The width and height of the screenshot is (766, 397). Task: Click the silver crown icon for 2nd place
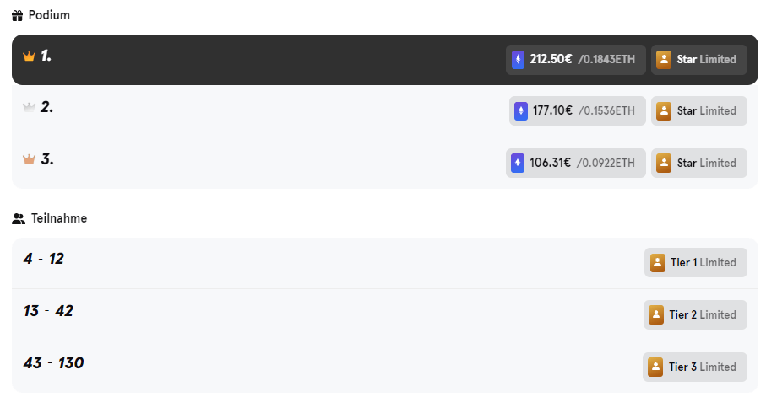(30, 107)
